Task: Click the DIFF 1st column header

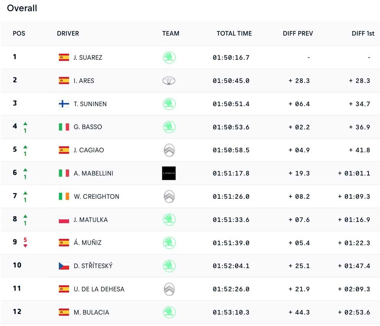Action: pos(363,33)
